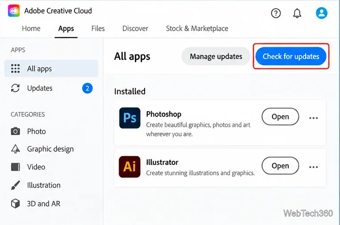The height and width of the screenshot is (225, 340).
Task: Switch to the Home tab
Action: (31, 29)
